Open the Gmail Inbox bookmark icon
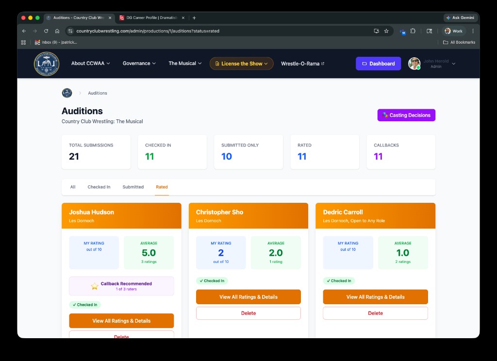 pos(37,42)
